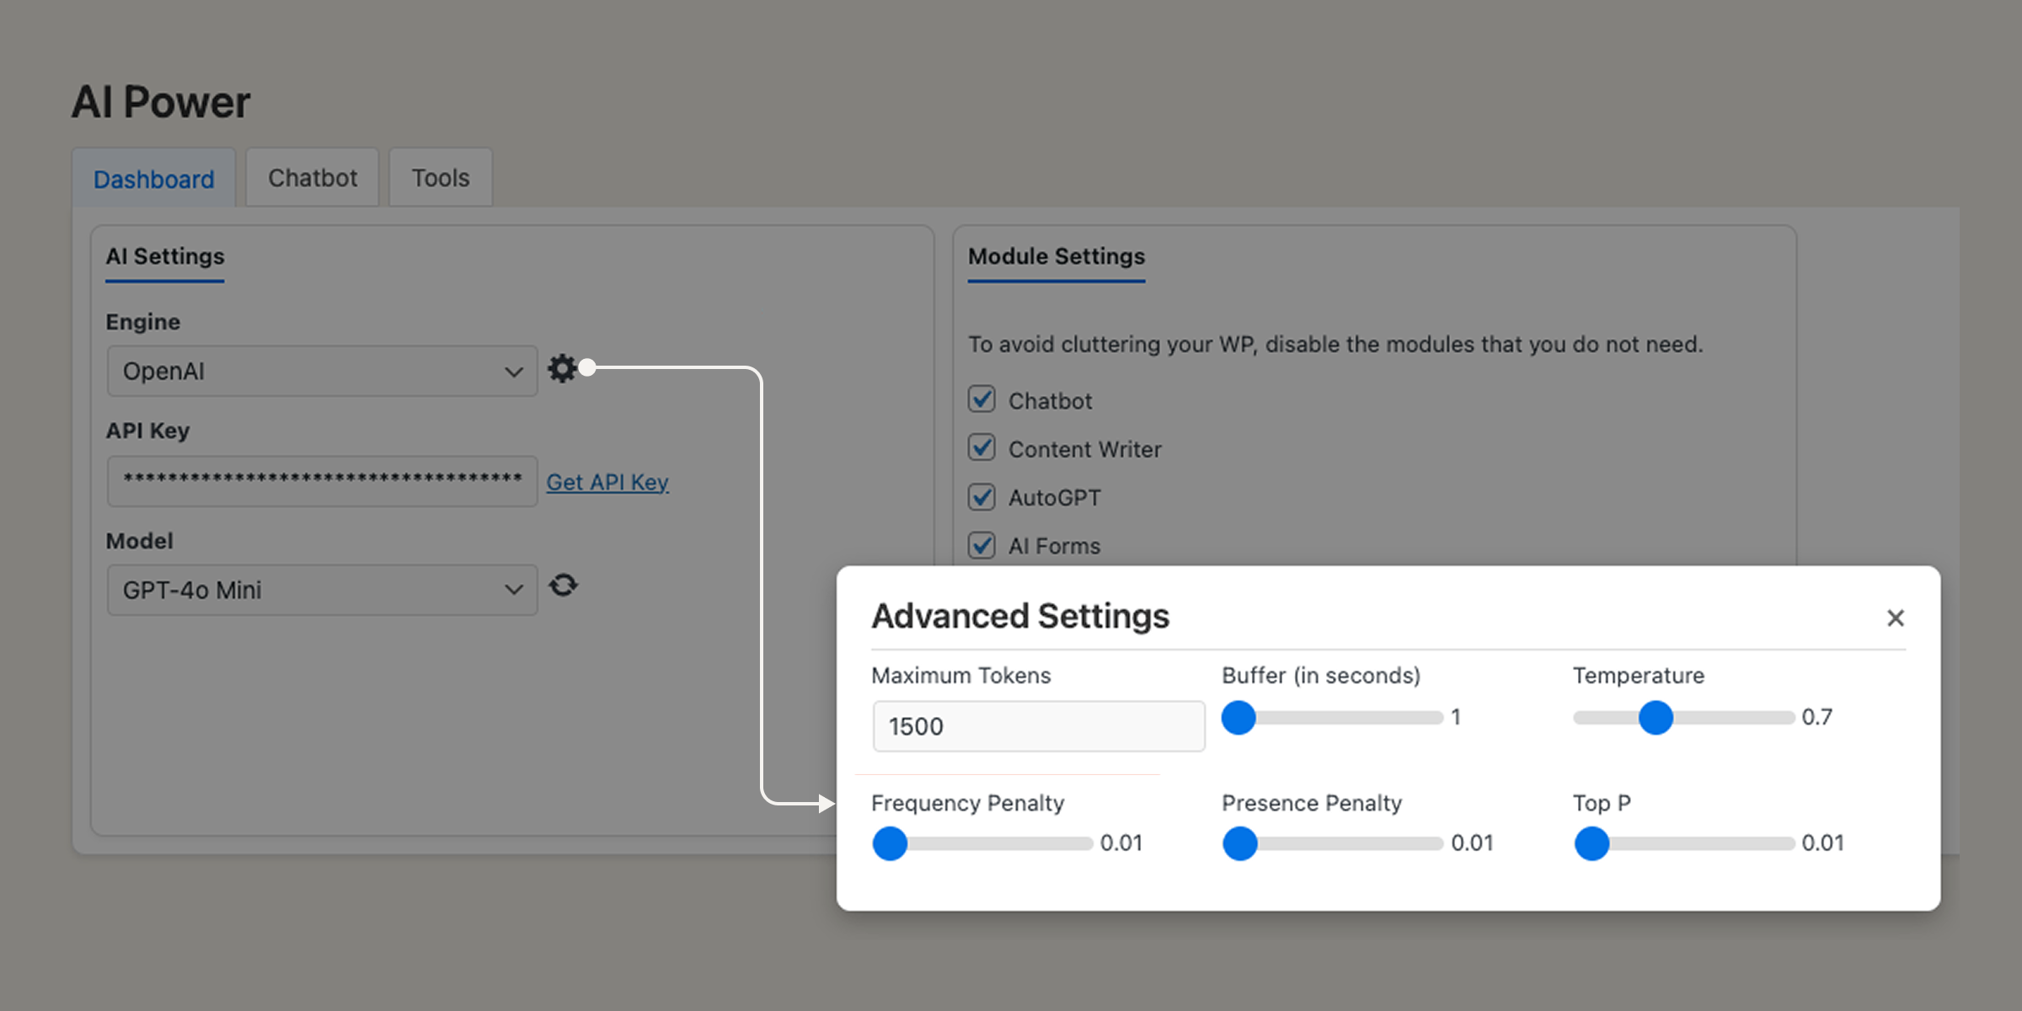Screen dimensions: 2022x1011
Task: Click the Buffer seconds slider handle
Action: (x=1238, y=717)
